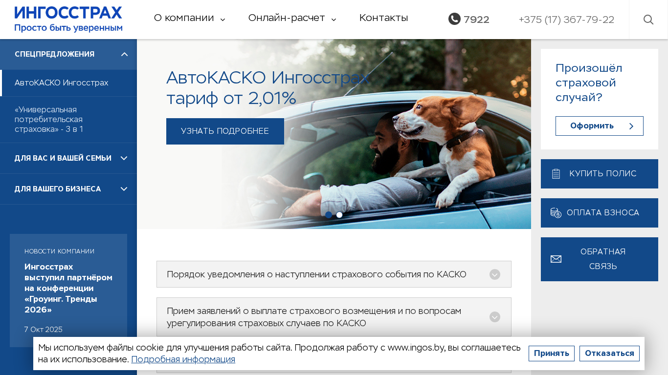Click the arrow icon on Оформить button
Image resolution: width=668 pixels, height=375 pixels.
coord(631,126)
